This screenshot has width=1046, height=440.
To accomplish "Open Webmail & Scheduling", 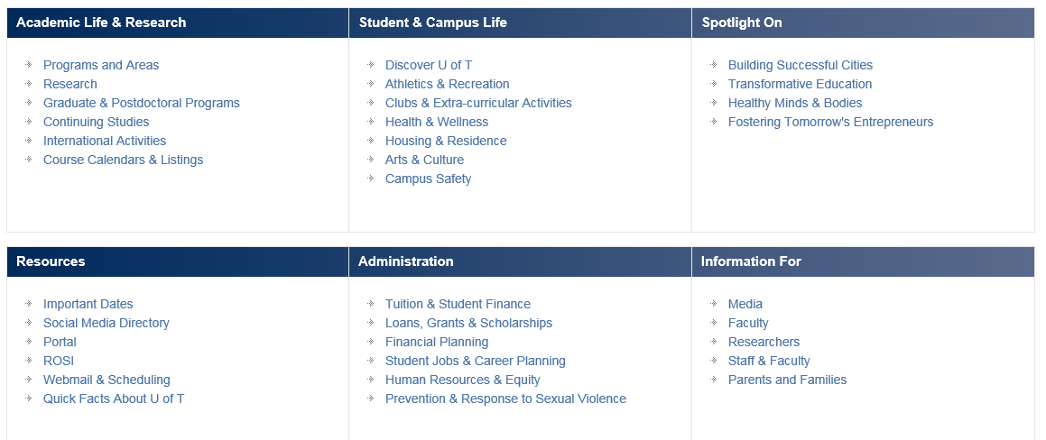I will pos(106,380).
